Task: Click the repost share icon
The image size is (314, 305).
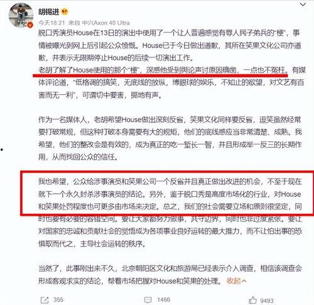Action: pyautogui.click(x=45, y=300)
